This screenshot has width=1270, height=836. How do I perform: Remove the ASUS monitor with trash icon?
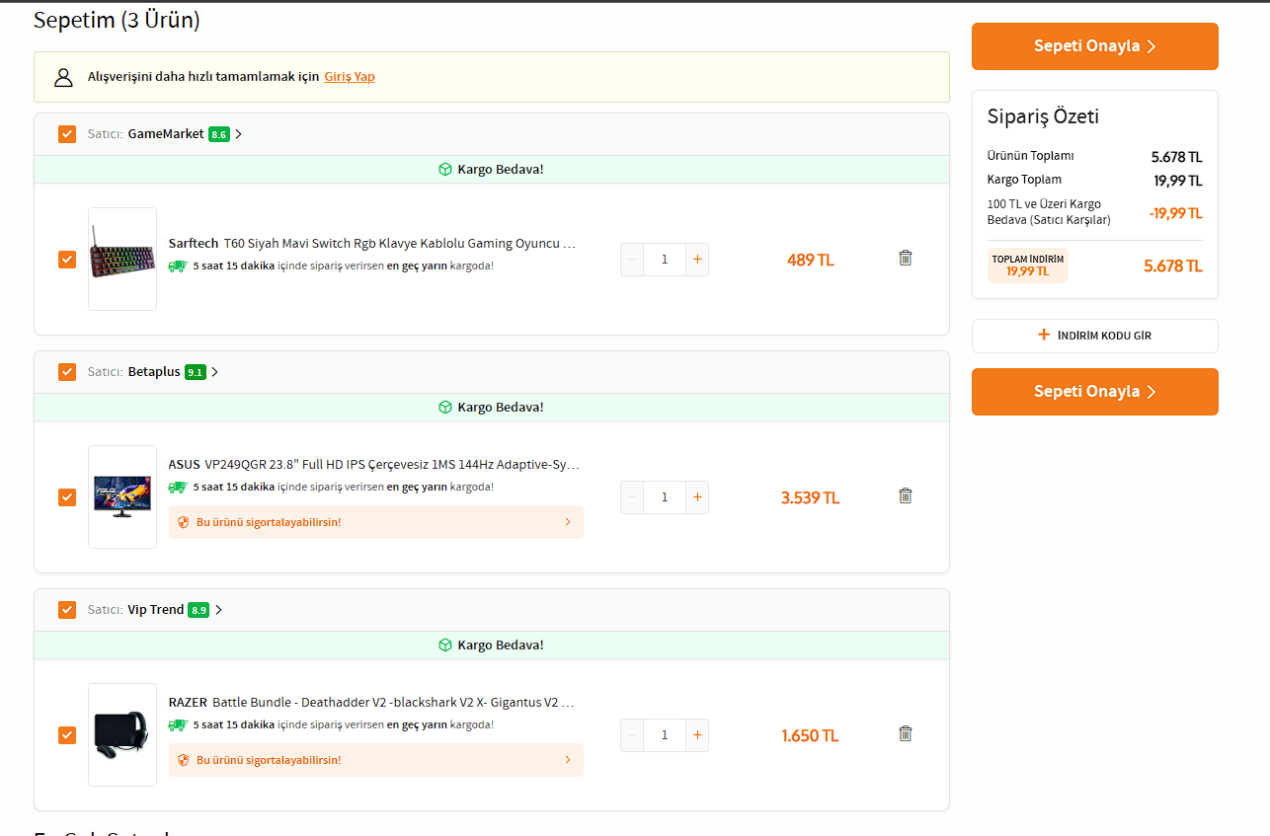(x=906, y=495)
